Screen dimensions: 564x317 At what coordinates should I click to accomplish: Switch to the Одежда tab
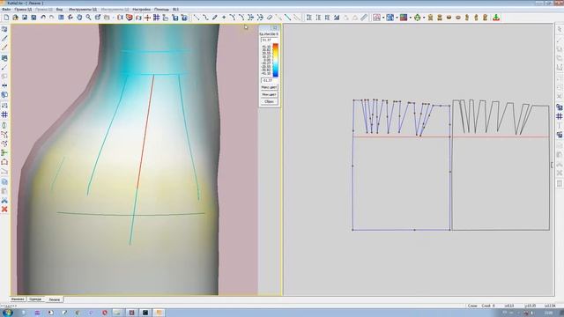coord(35,299)
